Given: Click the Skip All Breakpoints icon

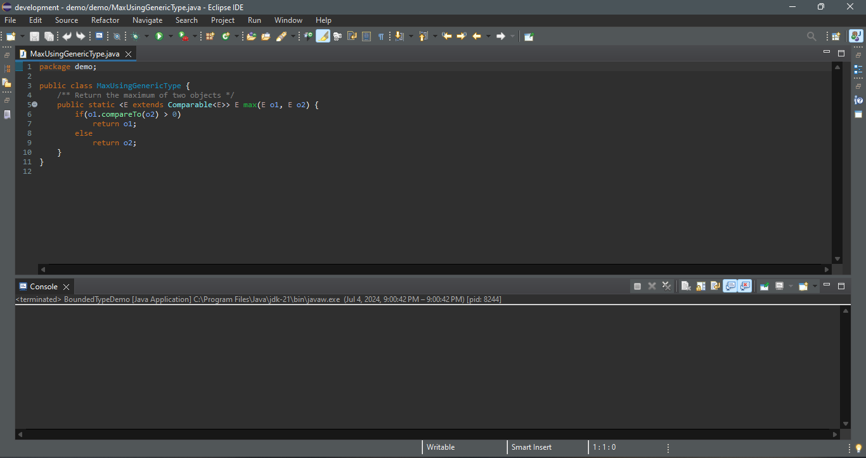Looking at the screenshot, I should 117,36.
